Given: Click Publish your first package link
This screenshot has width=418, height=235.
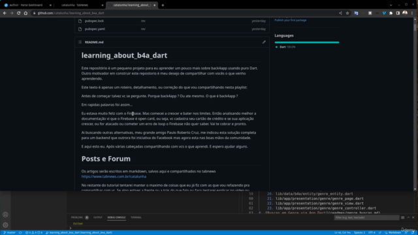Looking at the screenshot, I should [x=290, y=20].
